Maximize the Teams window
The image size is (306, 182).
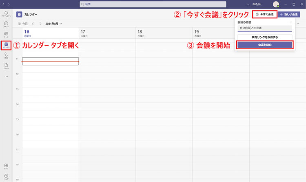point(294,4)
